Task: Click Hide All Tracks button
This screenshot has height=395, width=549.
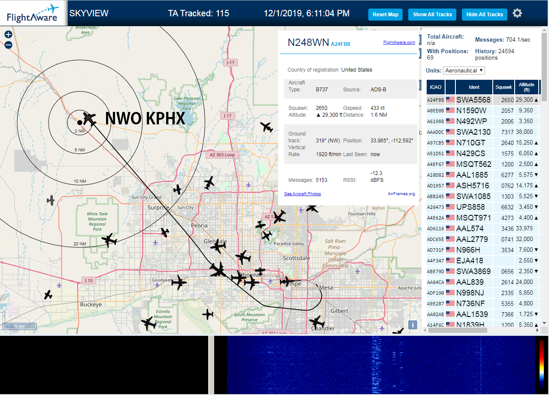Action: [x=485, y=14]
